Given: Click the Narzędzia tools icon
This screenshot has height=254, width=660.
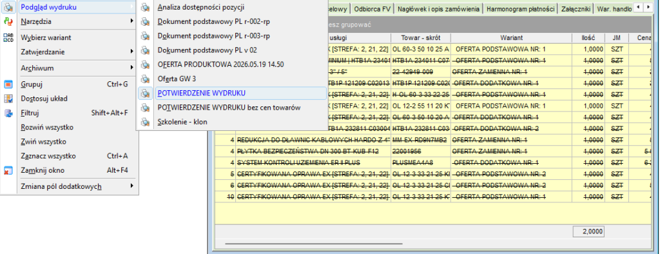Looking at the screenshot, I should click(8, 21).
